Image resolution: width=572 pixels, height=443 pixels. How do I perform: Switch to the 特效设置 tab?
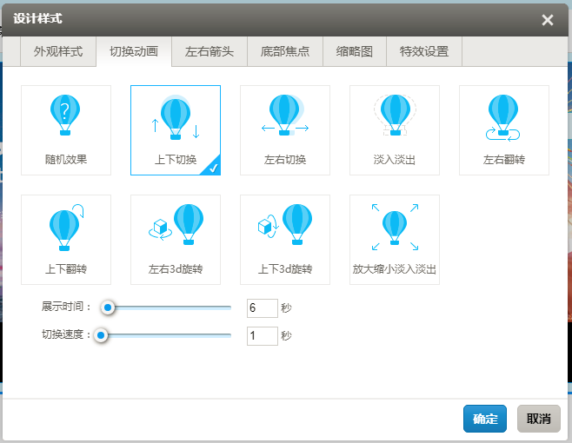coord(424,52)
